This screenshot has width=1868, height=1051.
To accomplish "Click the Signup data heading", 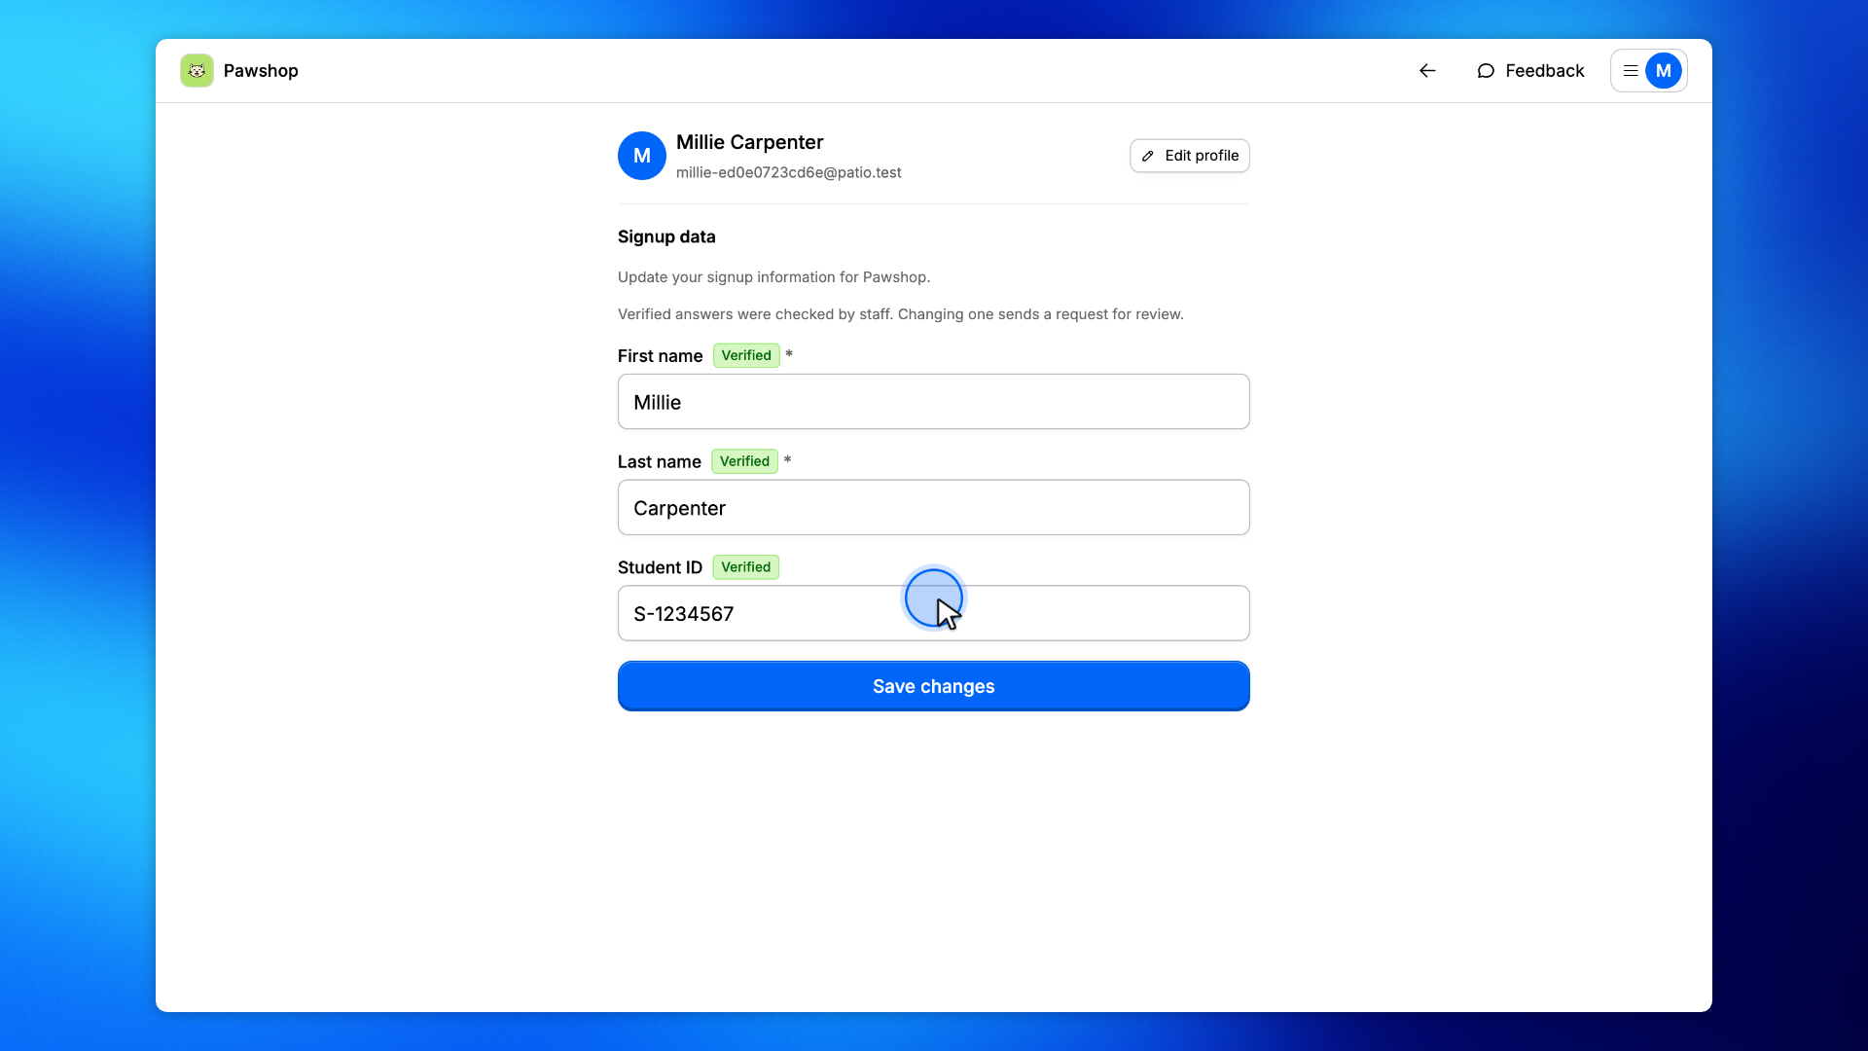I will [666, 236].
